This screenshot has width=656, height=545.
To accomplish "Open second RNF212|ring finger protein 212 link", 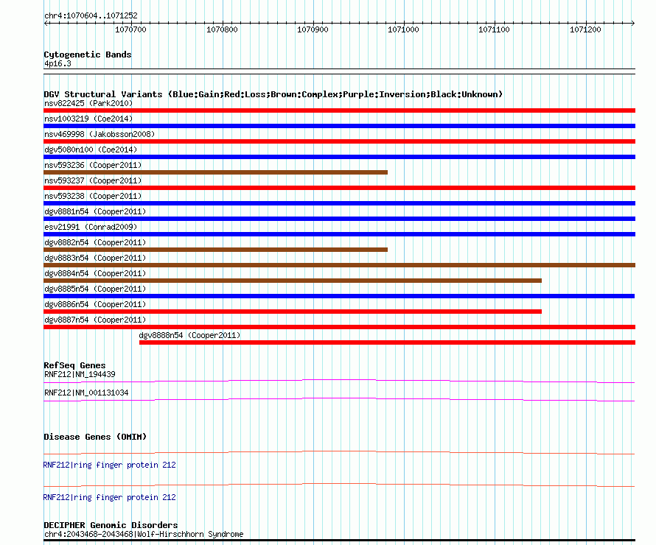I will [110, 497].
